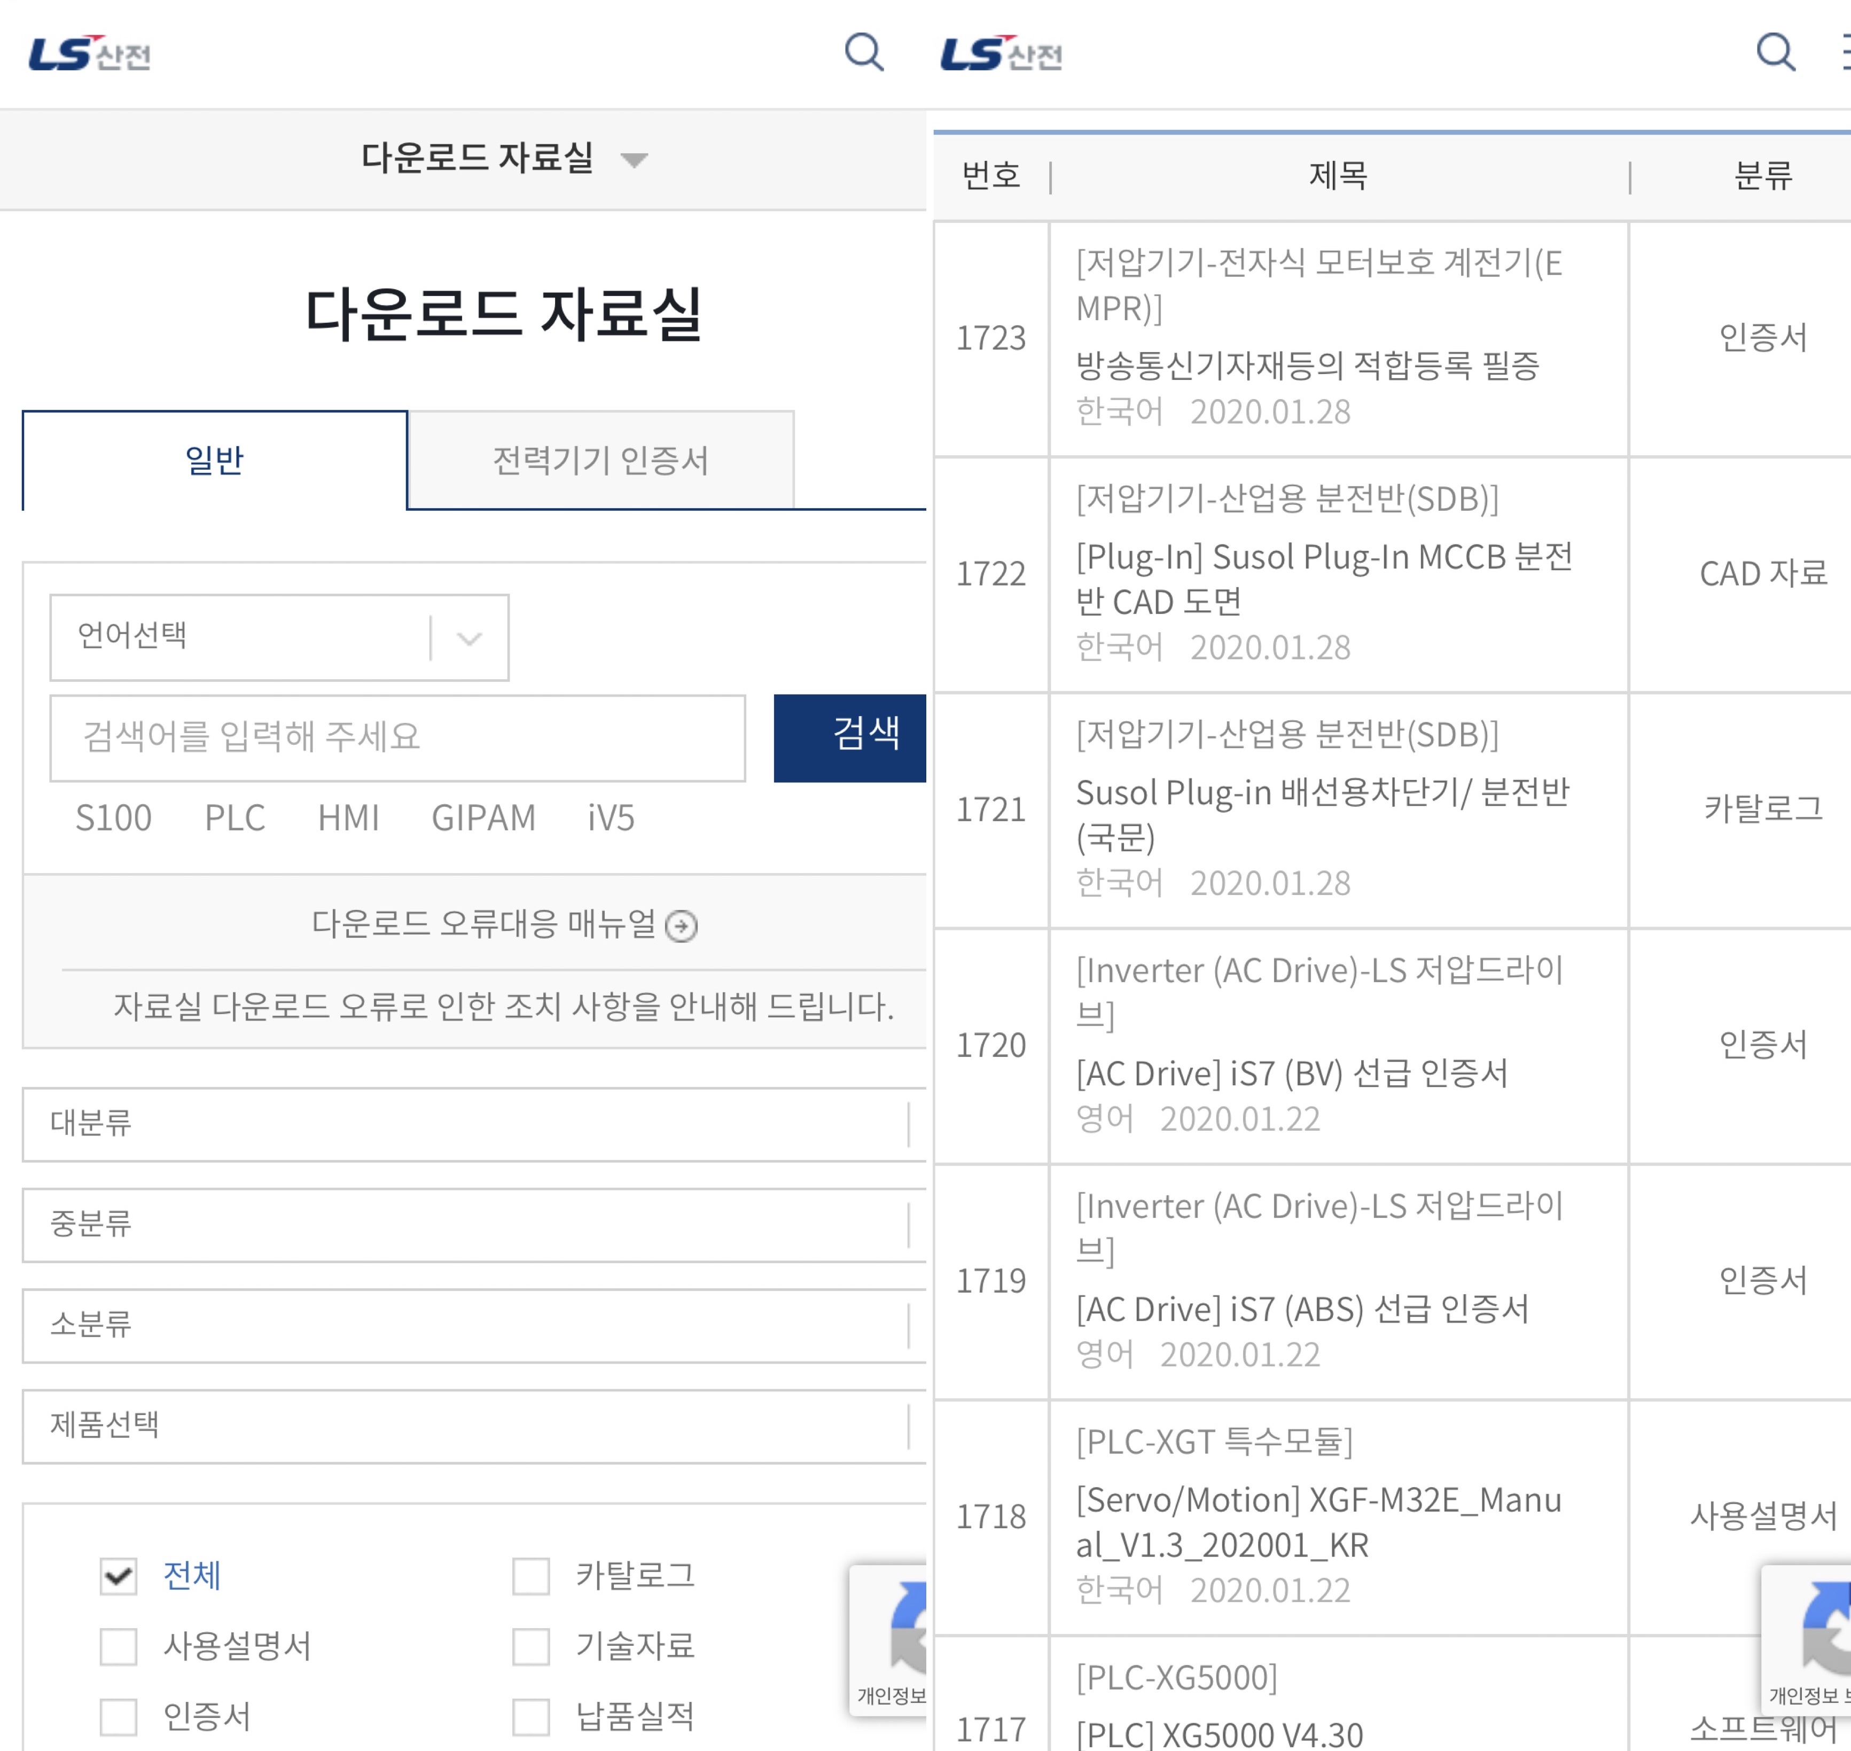Click the CAD 자료 category cell

tap(1763, 573)
